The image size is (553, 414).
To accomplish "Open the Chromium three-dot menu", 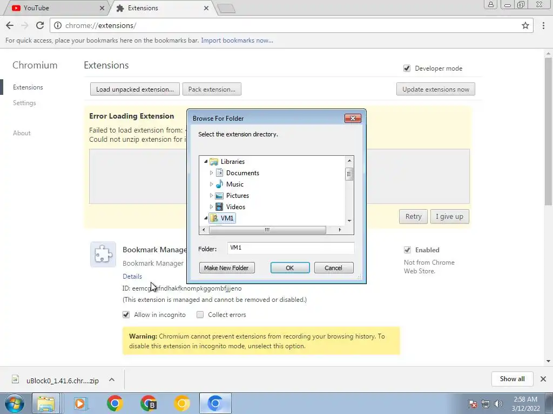I will click(543, 25).
